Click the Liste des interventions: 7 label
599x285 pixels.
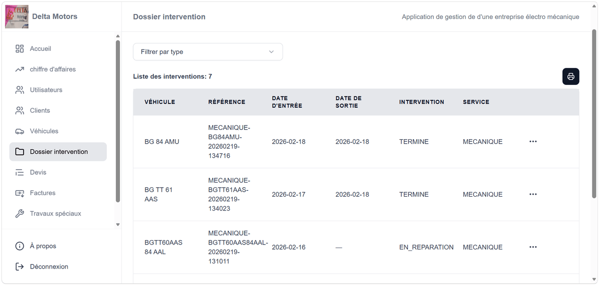(x=173, y=76)
